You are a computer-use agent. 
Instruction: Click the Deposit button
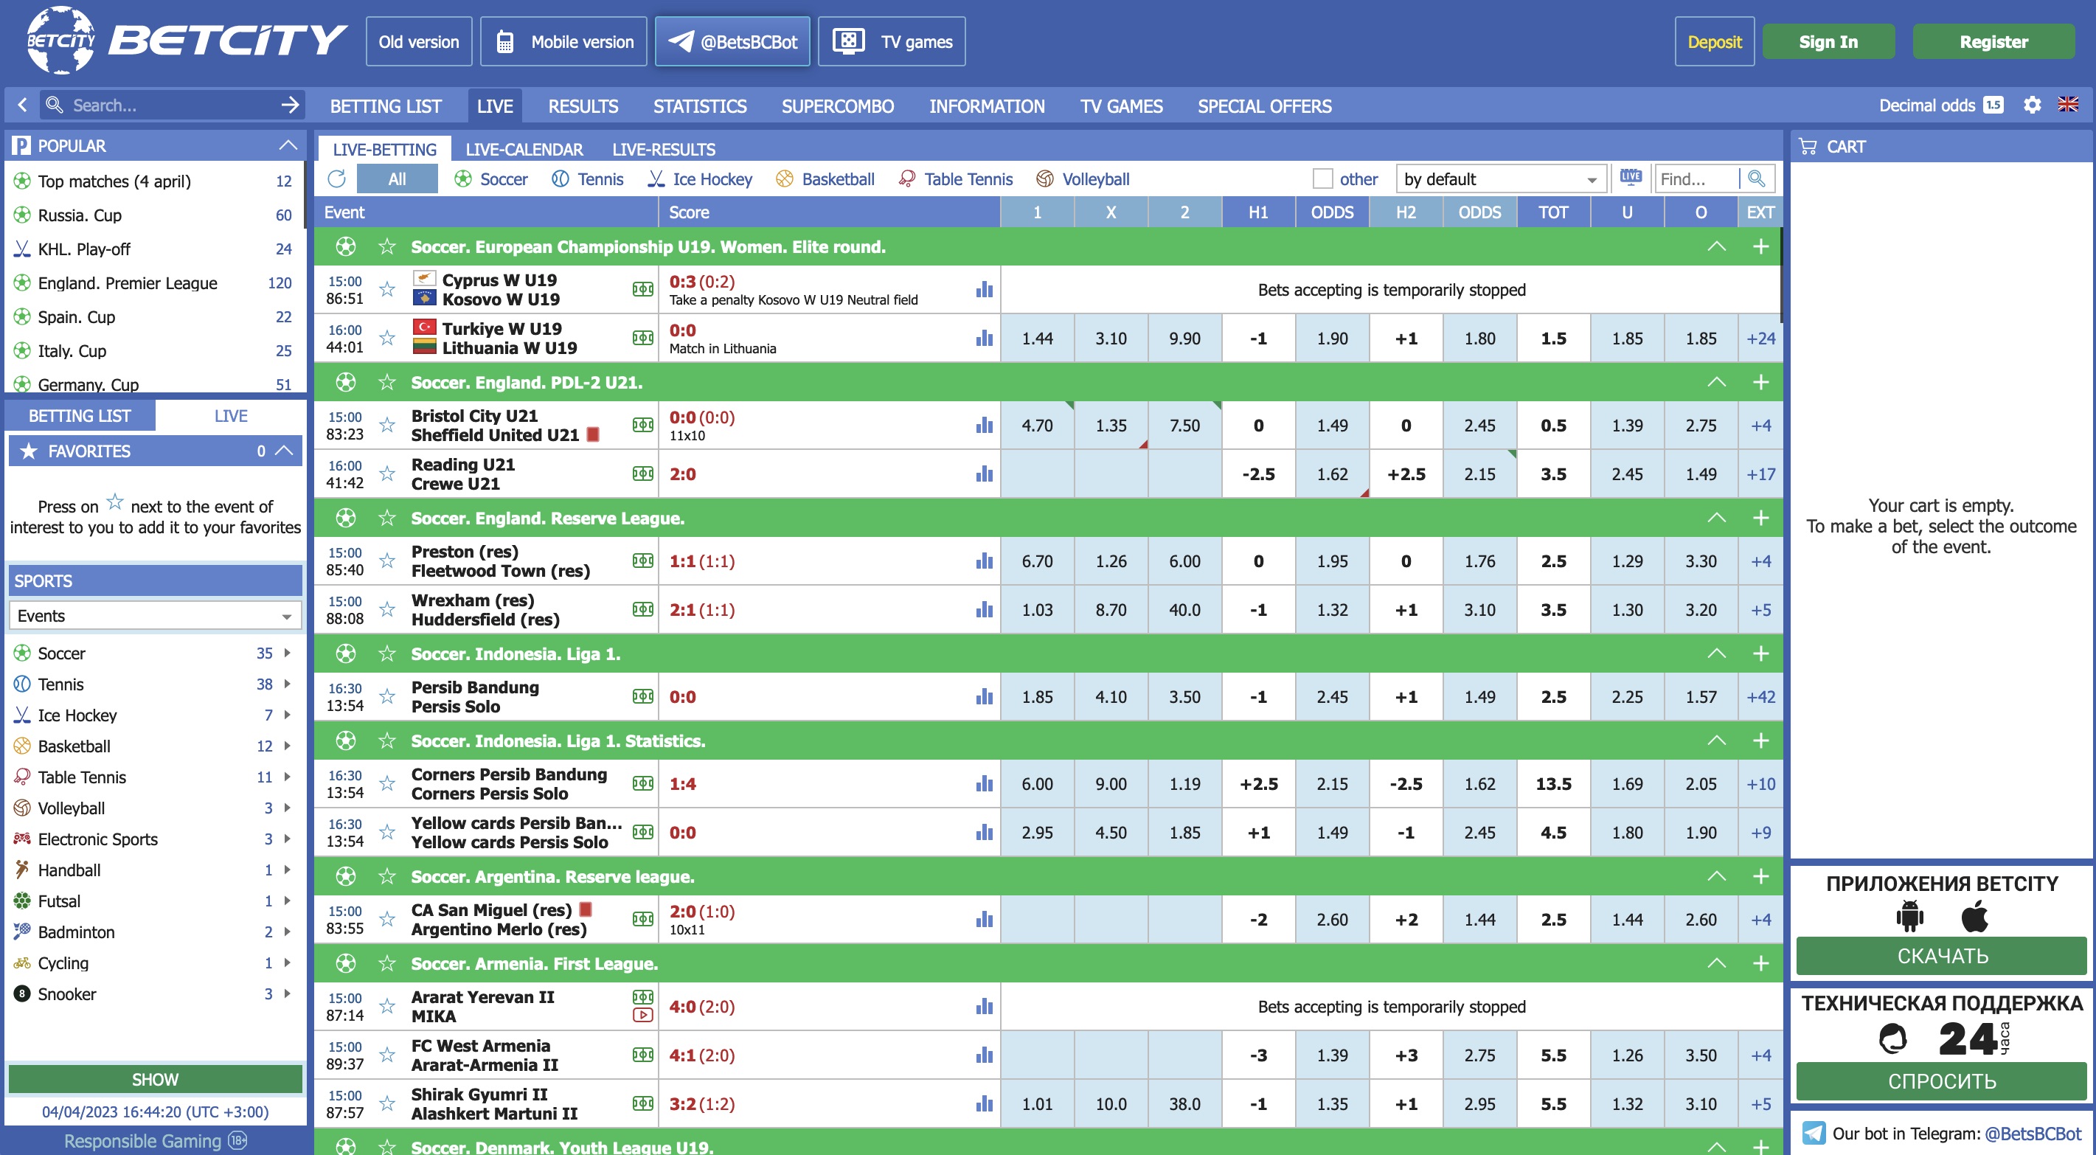[1713, 41]
